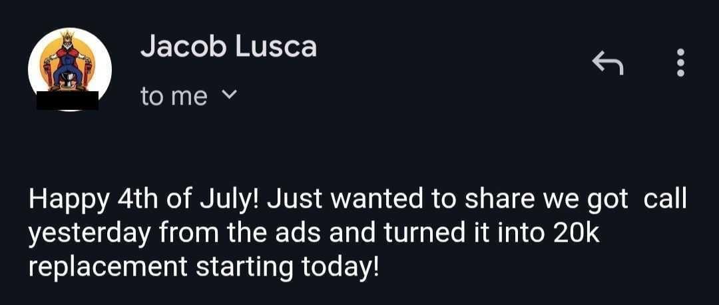Expand recipient details chevron beside 'to me'

click(x=228, y=96)
